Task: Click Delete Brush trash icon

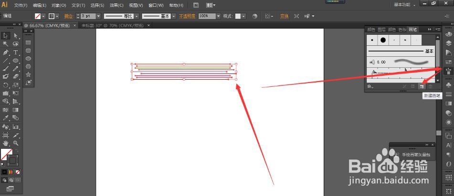Action: (430, 86)
